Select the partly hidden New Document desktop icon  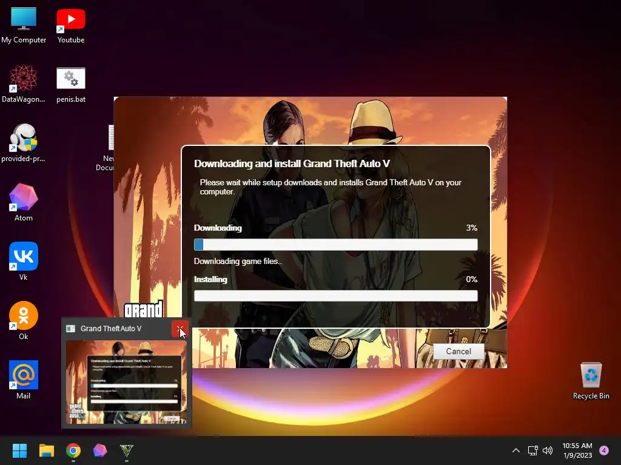tap(106, 148)
